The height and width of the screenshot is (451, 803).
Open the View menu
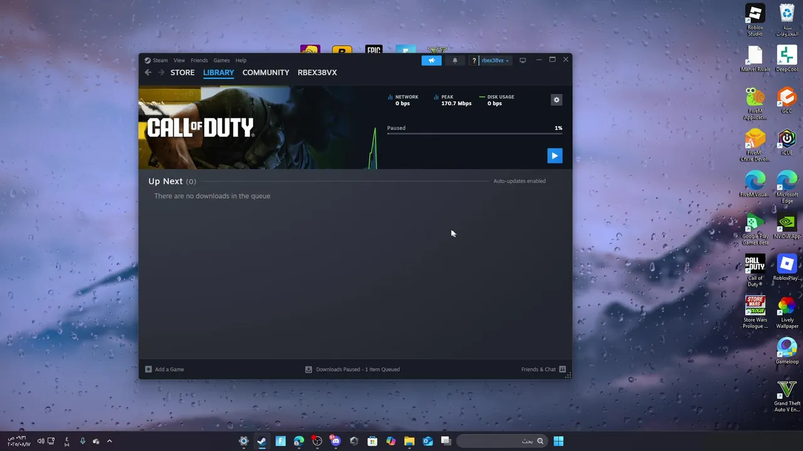point(179,60)
